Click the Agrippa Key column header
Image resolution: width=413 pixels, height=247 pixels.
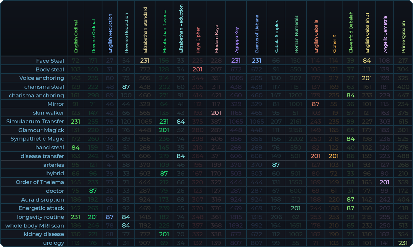(236, 40)
